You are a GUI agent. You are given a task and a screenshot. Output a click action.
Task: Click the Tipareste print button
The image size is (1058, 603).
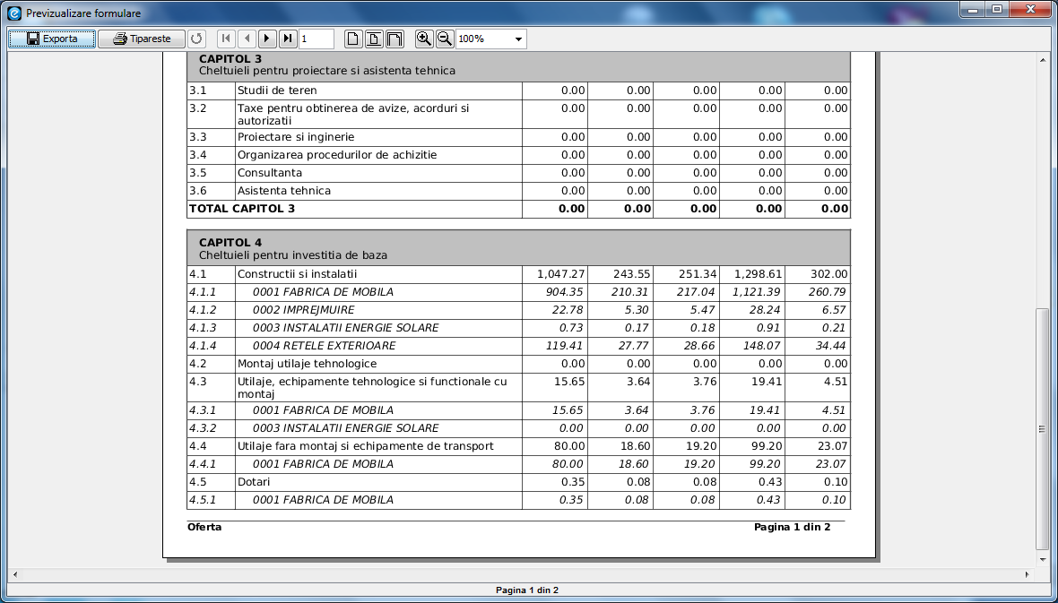141,39
